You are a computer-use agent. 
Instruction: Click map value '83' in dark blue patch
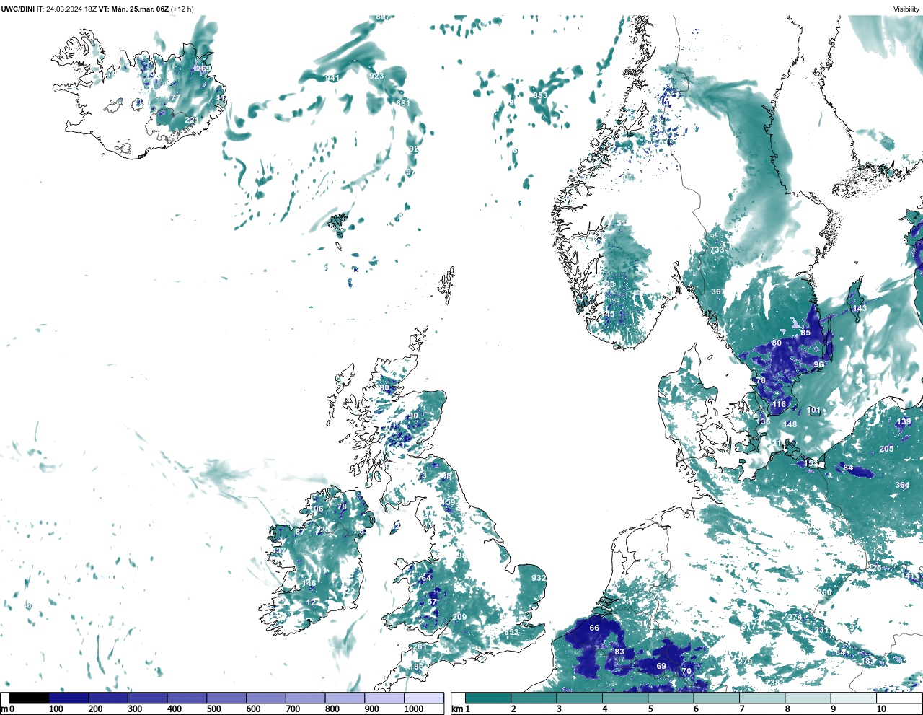[x=619, y=652]
